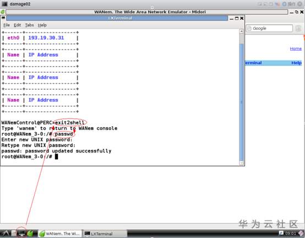The image size is (305, 238).
Task: Click the trash icon beside Google search
Action: point(298,29)
